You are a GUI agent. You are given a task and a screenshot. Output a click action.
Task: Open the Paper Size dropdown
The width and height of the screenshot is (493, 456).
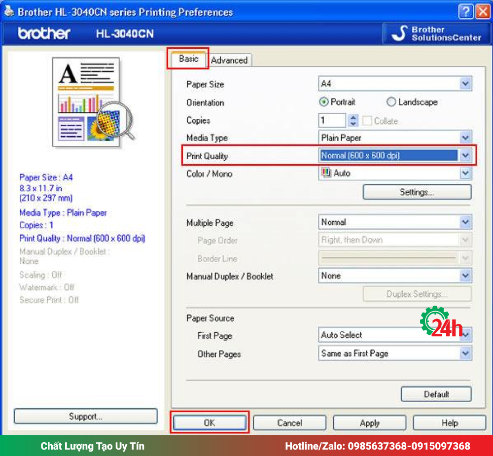[x=395, y=84]
